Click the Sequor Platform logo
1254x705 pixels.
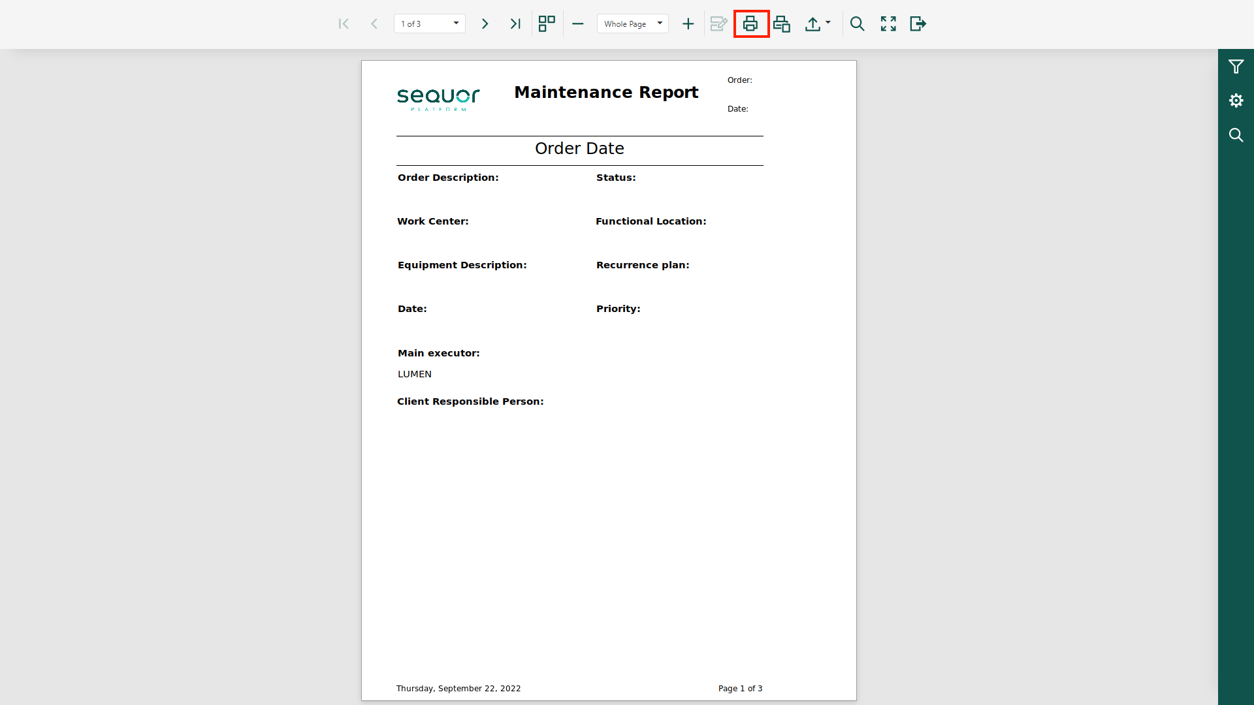click(438, 99)
